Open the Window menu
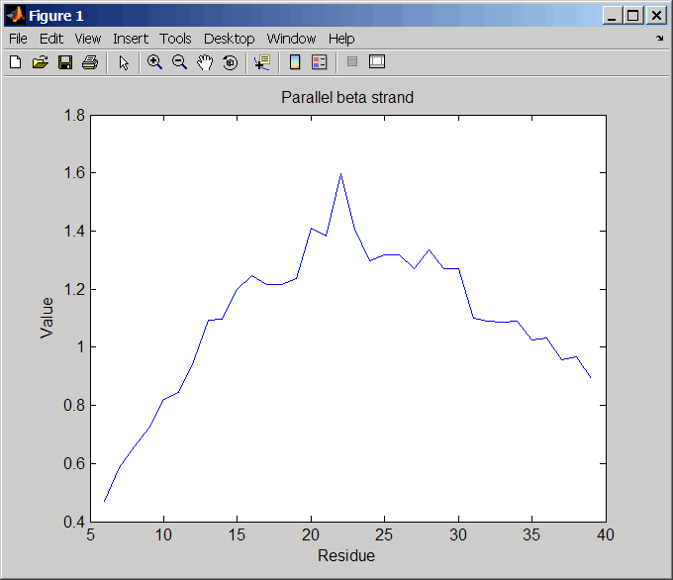 coord(291,39)
